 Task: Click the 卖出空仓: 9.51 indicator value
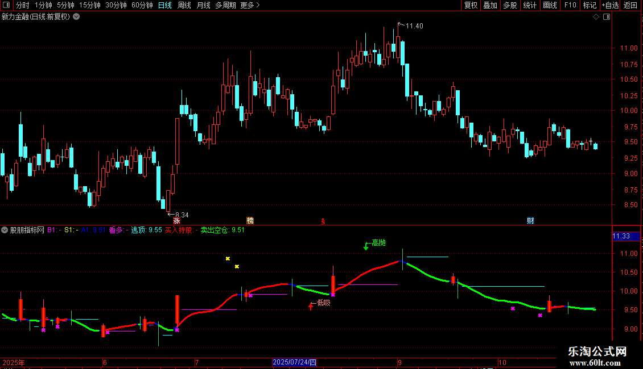coord(222,230)
